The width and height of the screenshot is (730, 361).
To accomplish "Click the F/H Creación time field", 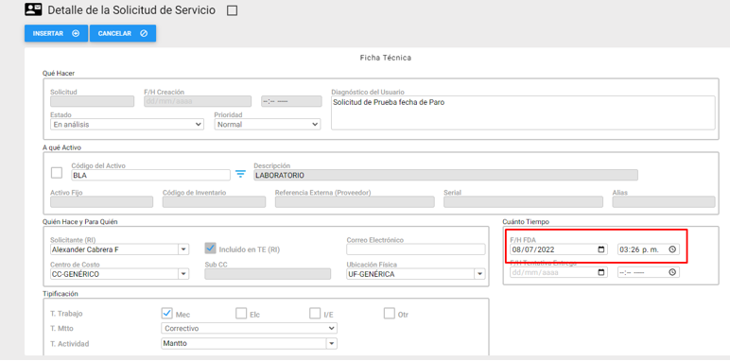I will pos(291,101).
